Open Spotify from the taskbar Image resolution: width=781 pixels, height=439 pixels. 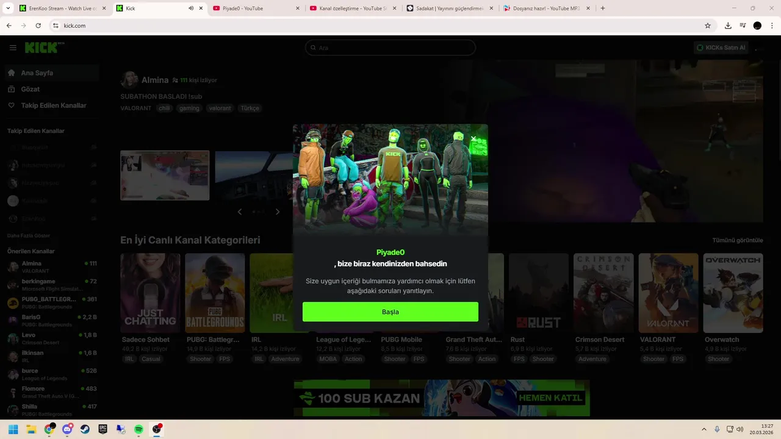[x=139, y=429]
